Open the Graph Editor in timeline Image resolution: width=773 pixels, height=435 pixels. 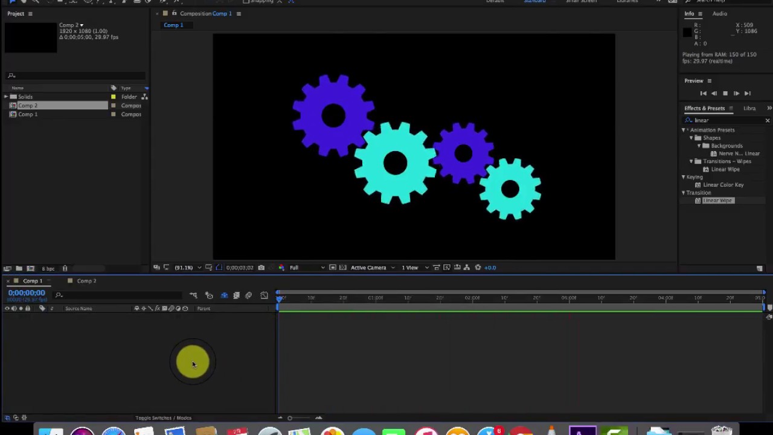tap(264, 295)
